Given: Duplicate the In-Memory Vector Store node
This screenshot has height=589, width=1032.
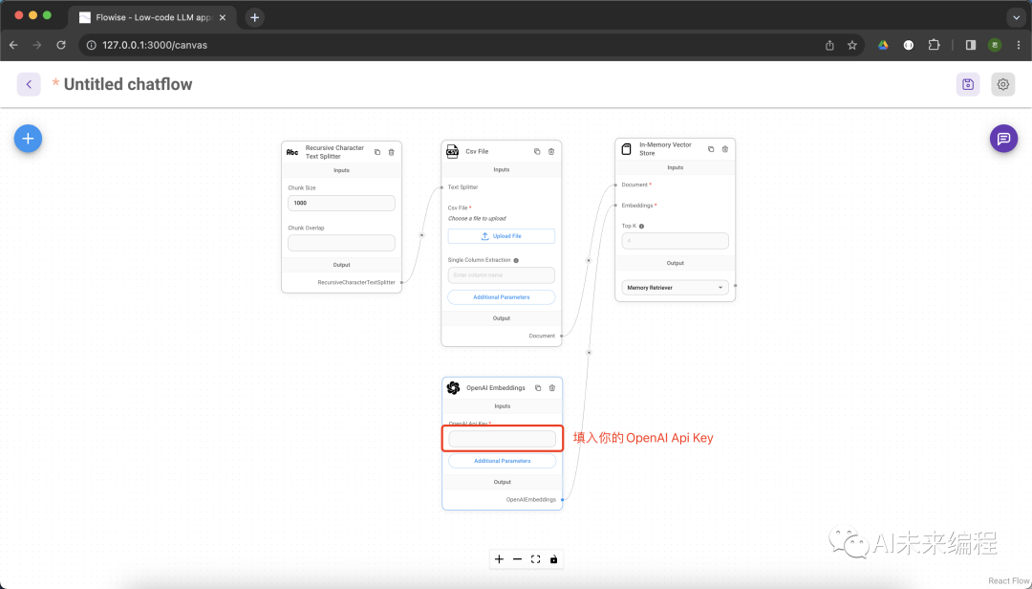Looking at the screenshot, I should point(711,149).
